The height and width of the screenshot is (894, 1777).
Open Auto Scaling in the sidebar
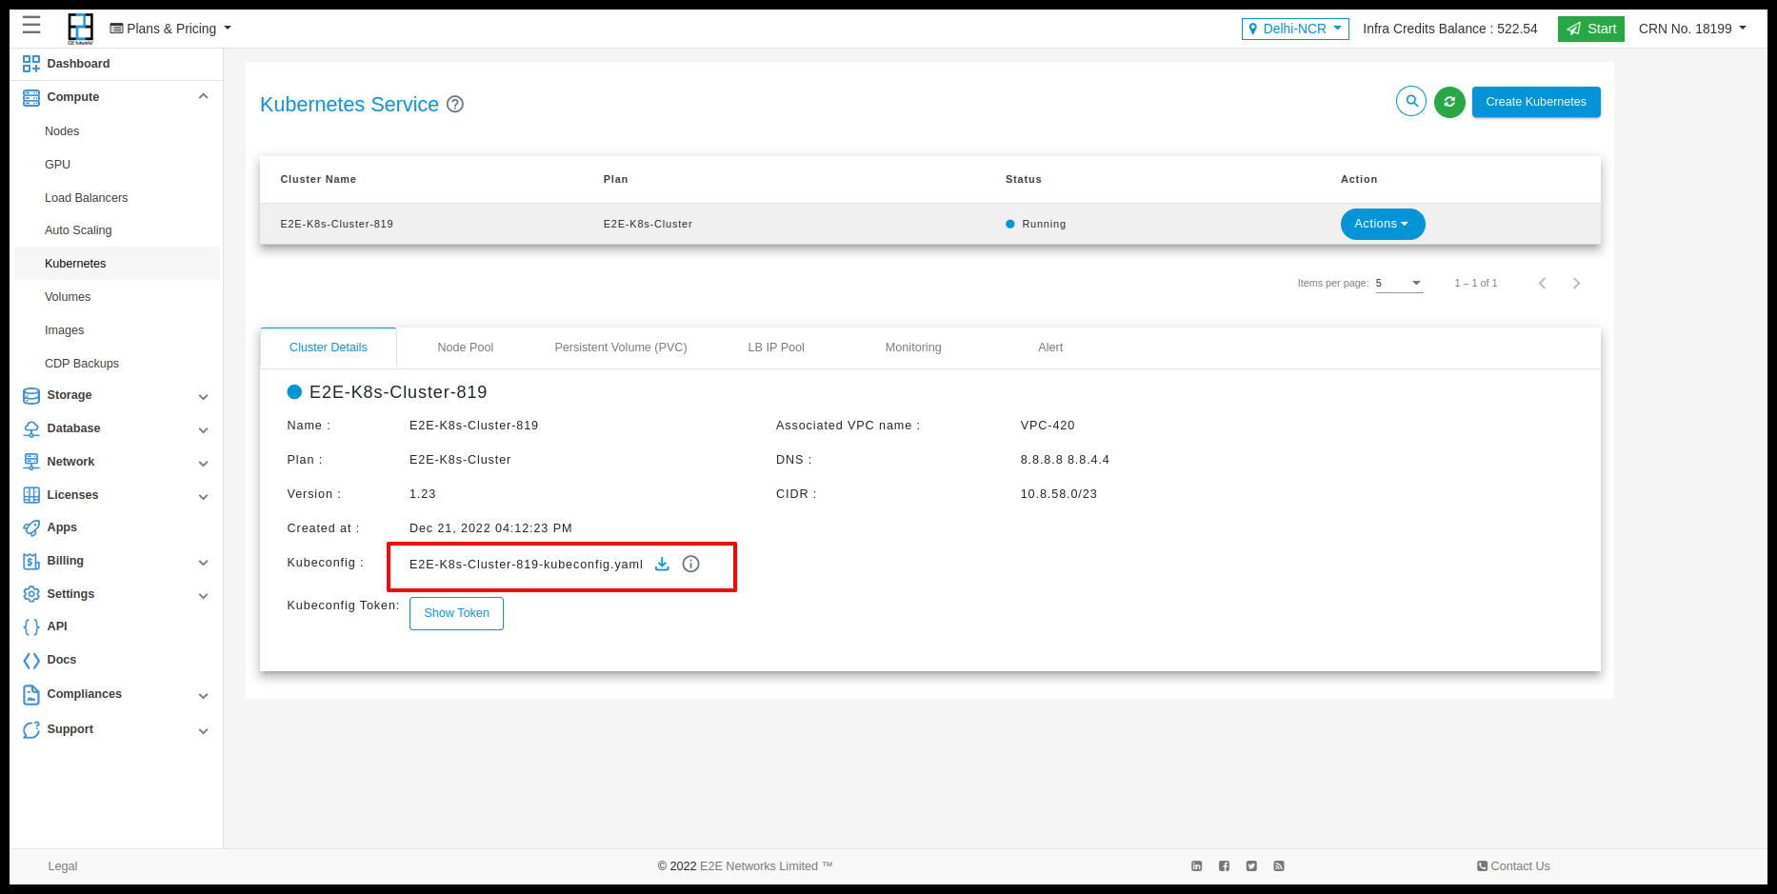point(78,230)
